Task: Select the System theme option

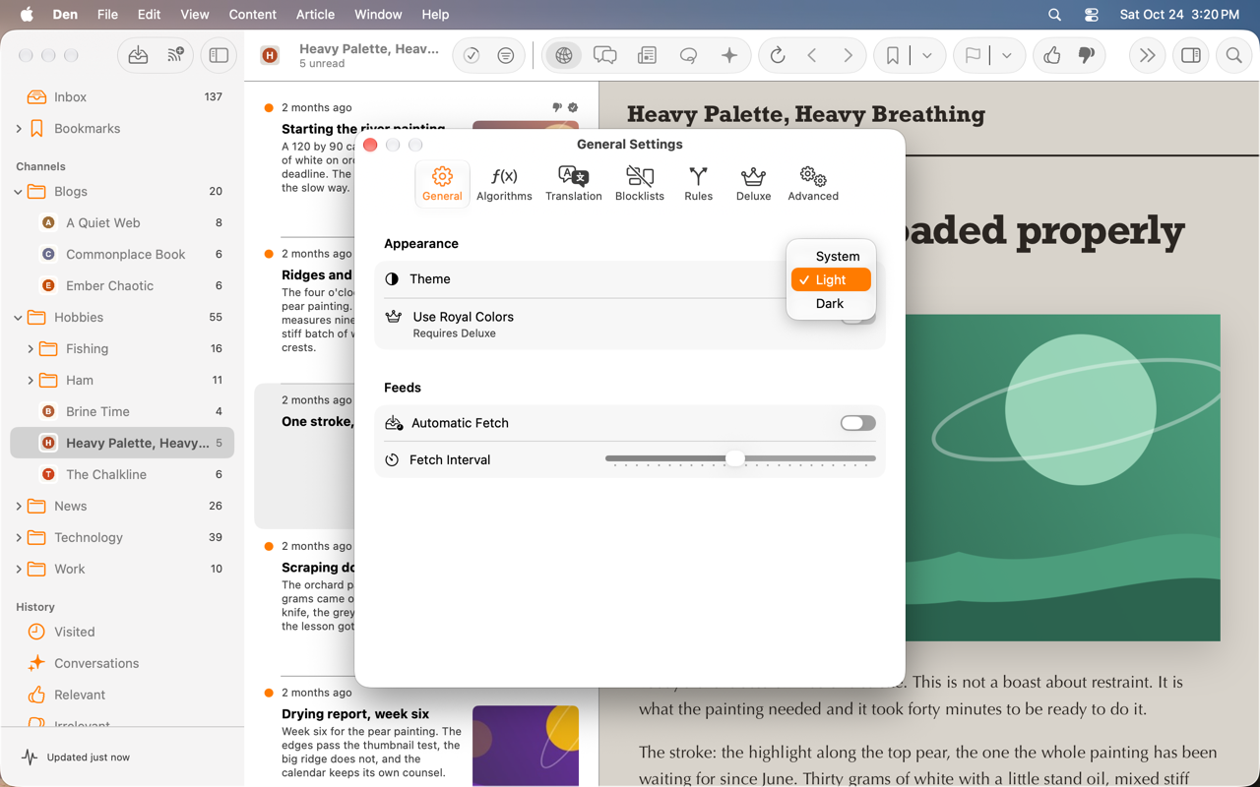Action: click(x=831, y=257)
